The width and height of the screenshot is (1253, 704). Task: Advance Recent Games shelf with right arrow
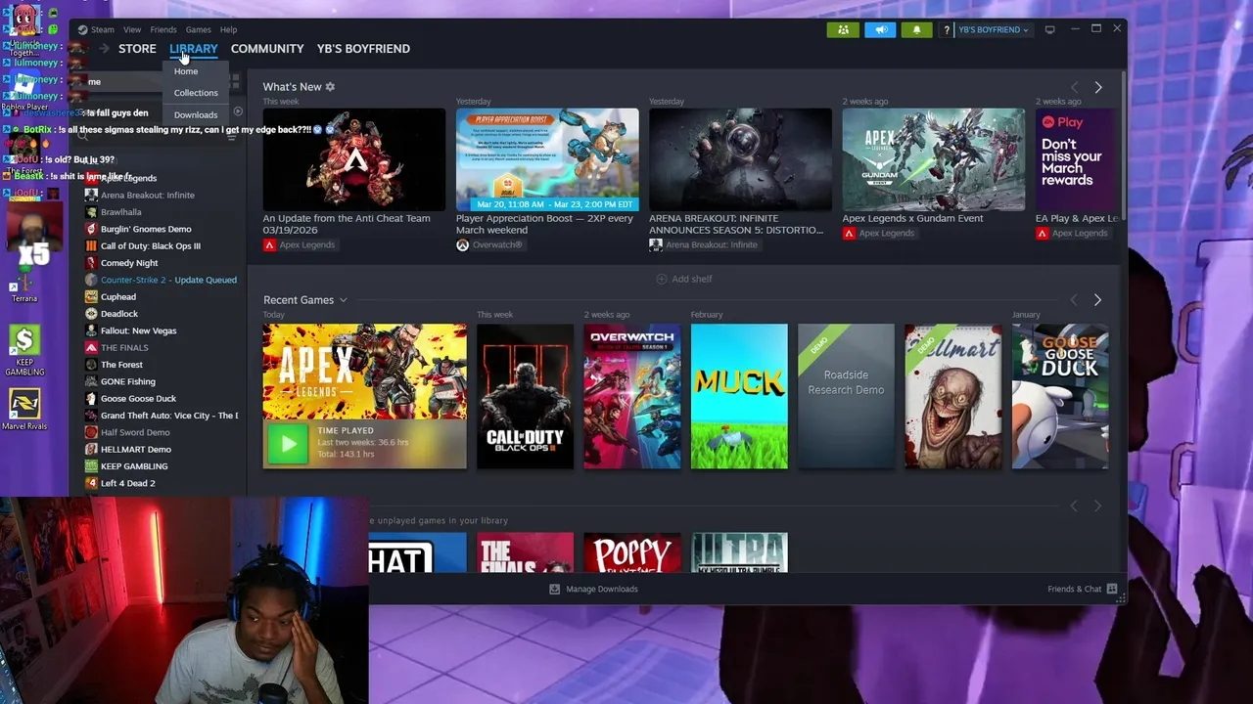(1097, 300)
